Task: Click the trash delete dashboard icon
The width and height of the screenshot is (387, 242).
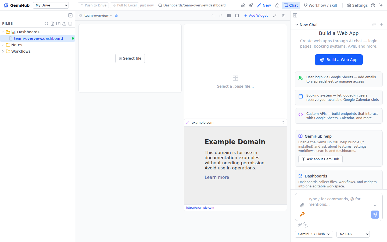Action: pyautogui.click(x=283, y=16)
